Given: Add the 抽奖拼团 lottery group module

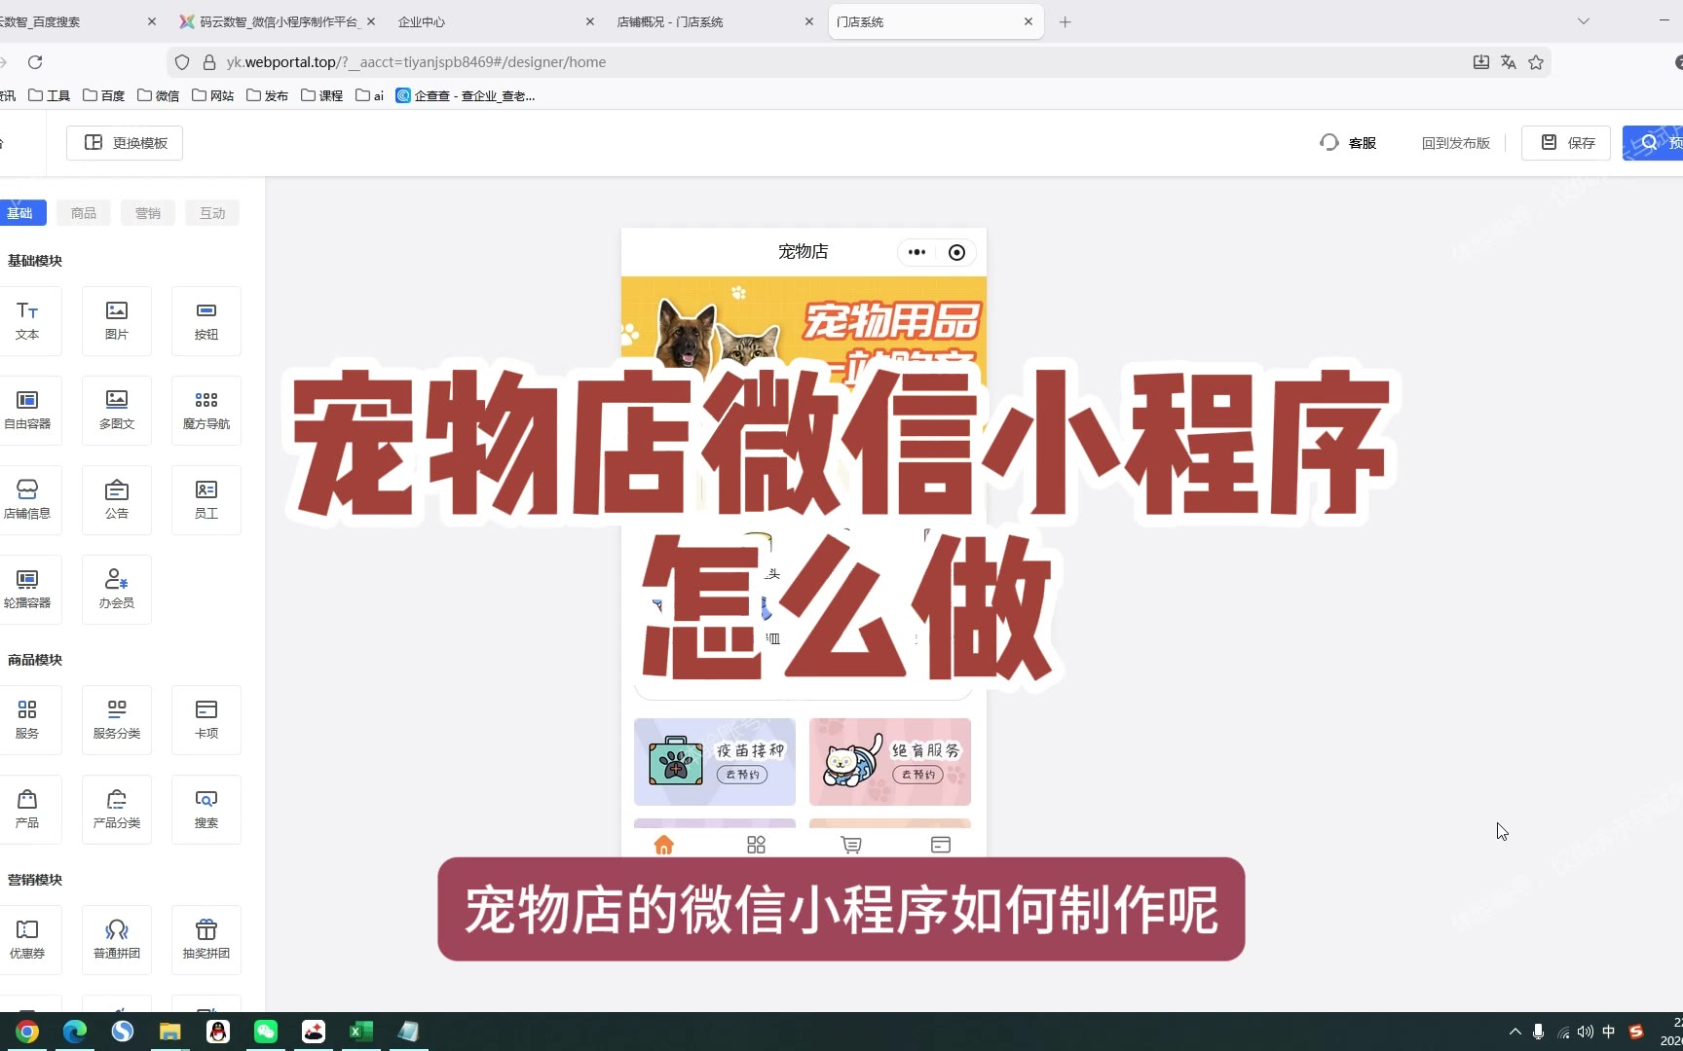Looking at the screenshot, I should pos(206,939).
